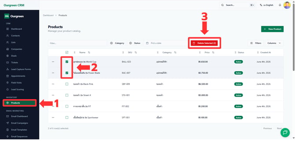
Task: Click the Lead Capture Forms icon
Action: (x=7, y=69)
